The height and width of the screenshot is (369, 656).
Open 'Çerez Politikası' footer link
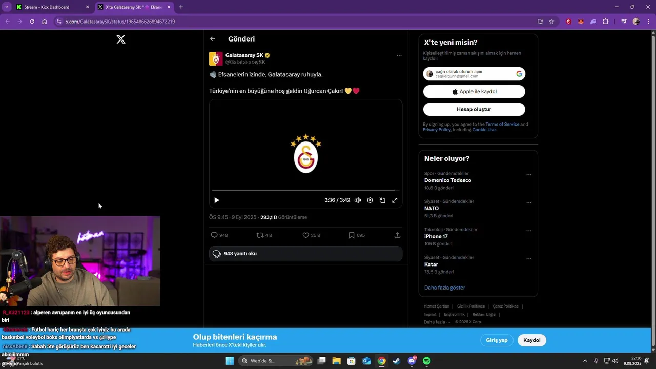506,306
